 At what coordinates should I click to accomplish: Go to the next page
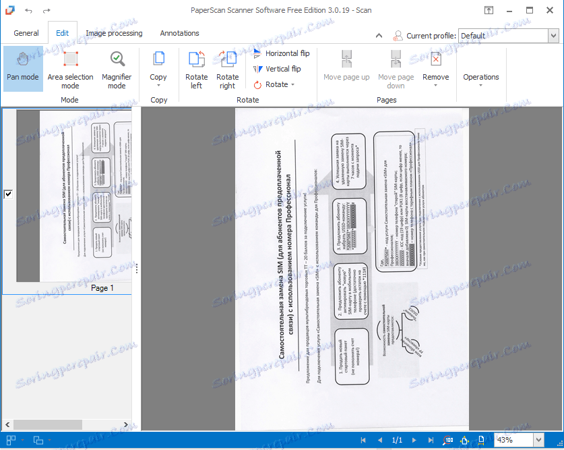click(x=414, y=440)
